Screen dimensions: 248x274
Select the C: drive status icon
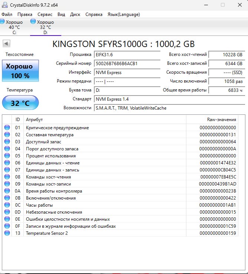[3, 22]
